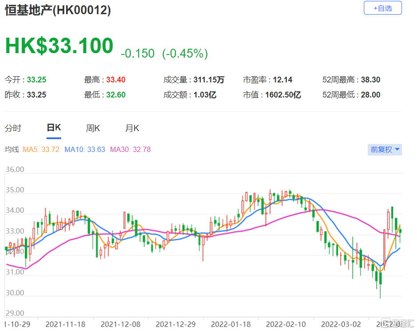Switch to the 月K monthly chart tab
This screenshot has width=417, height=331.
click(x=132, y=129)
